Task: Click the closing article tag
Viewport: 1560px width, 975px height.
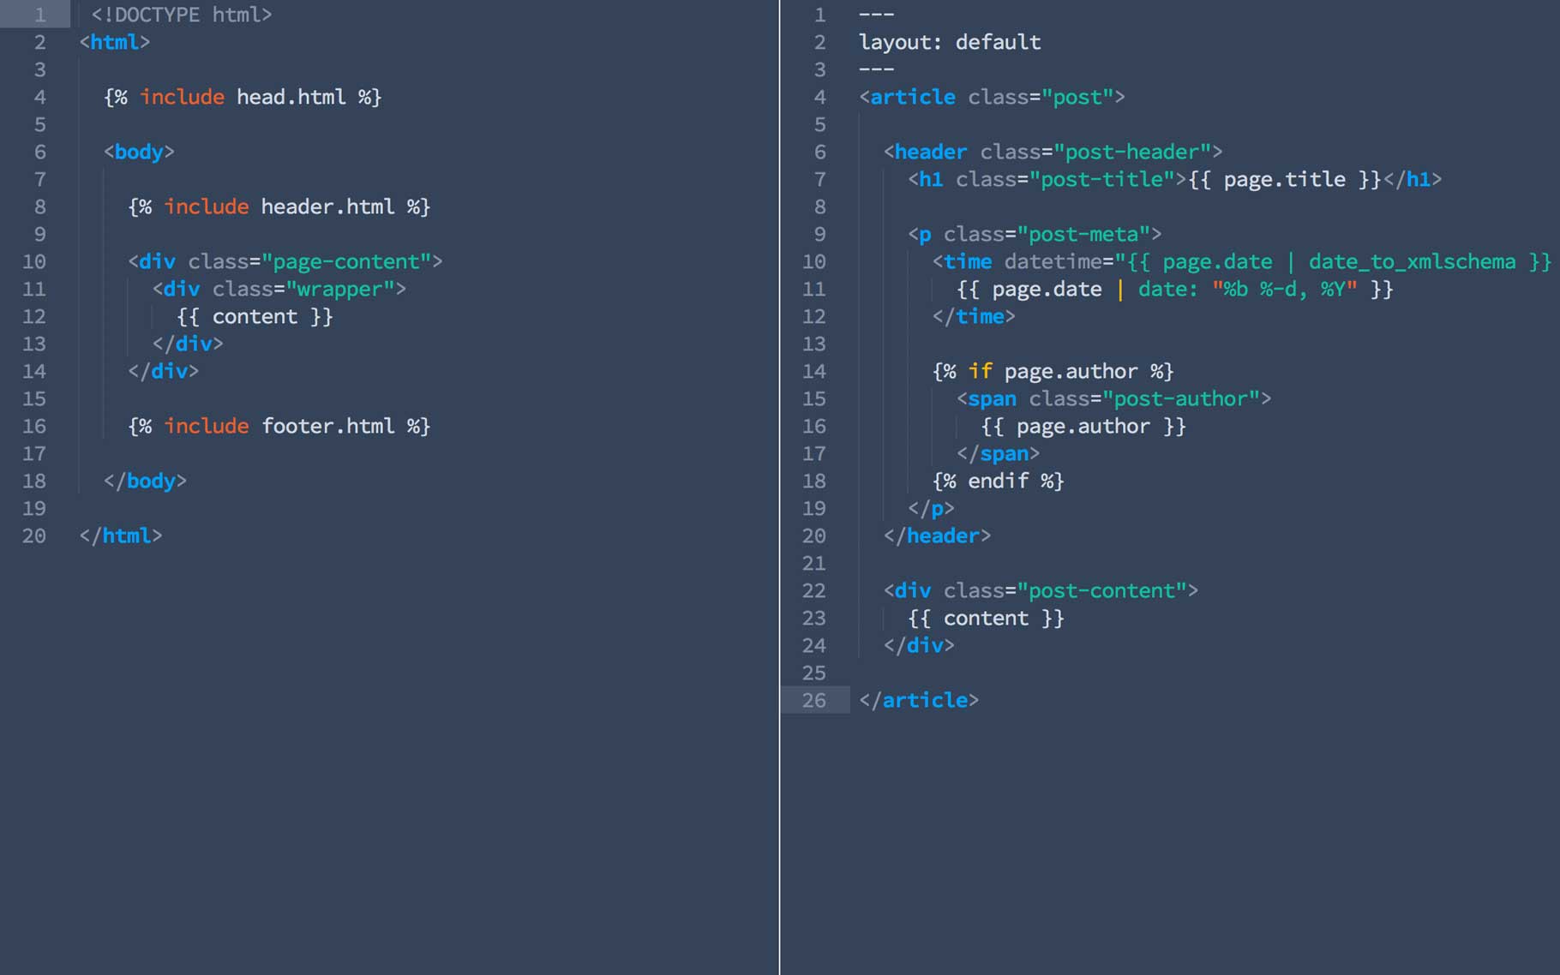Action: (x=919, y=700)
